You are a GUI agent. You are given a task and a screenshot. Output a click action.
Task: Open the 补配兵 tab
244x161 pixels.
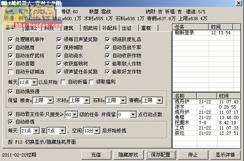tap(110, 28)
